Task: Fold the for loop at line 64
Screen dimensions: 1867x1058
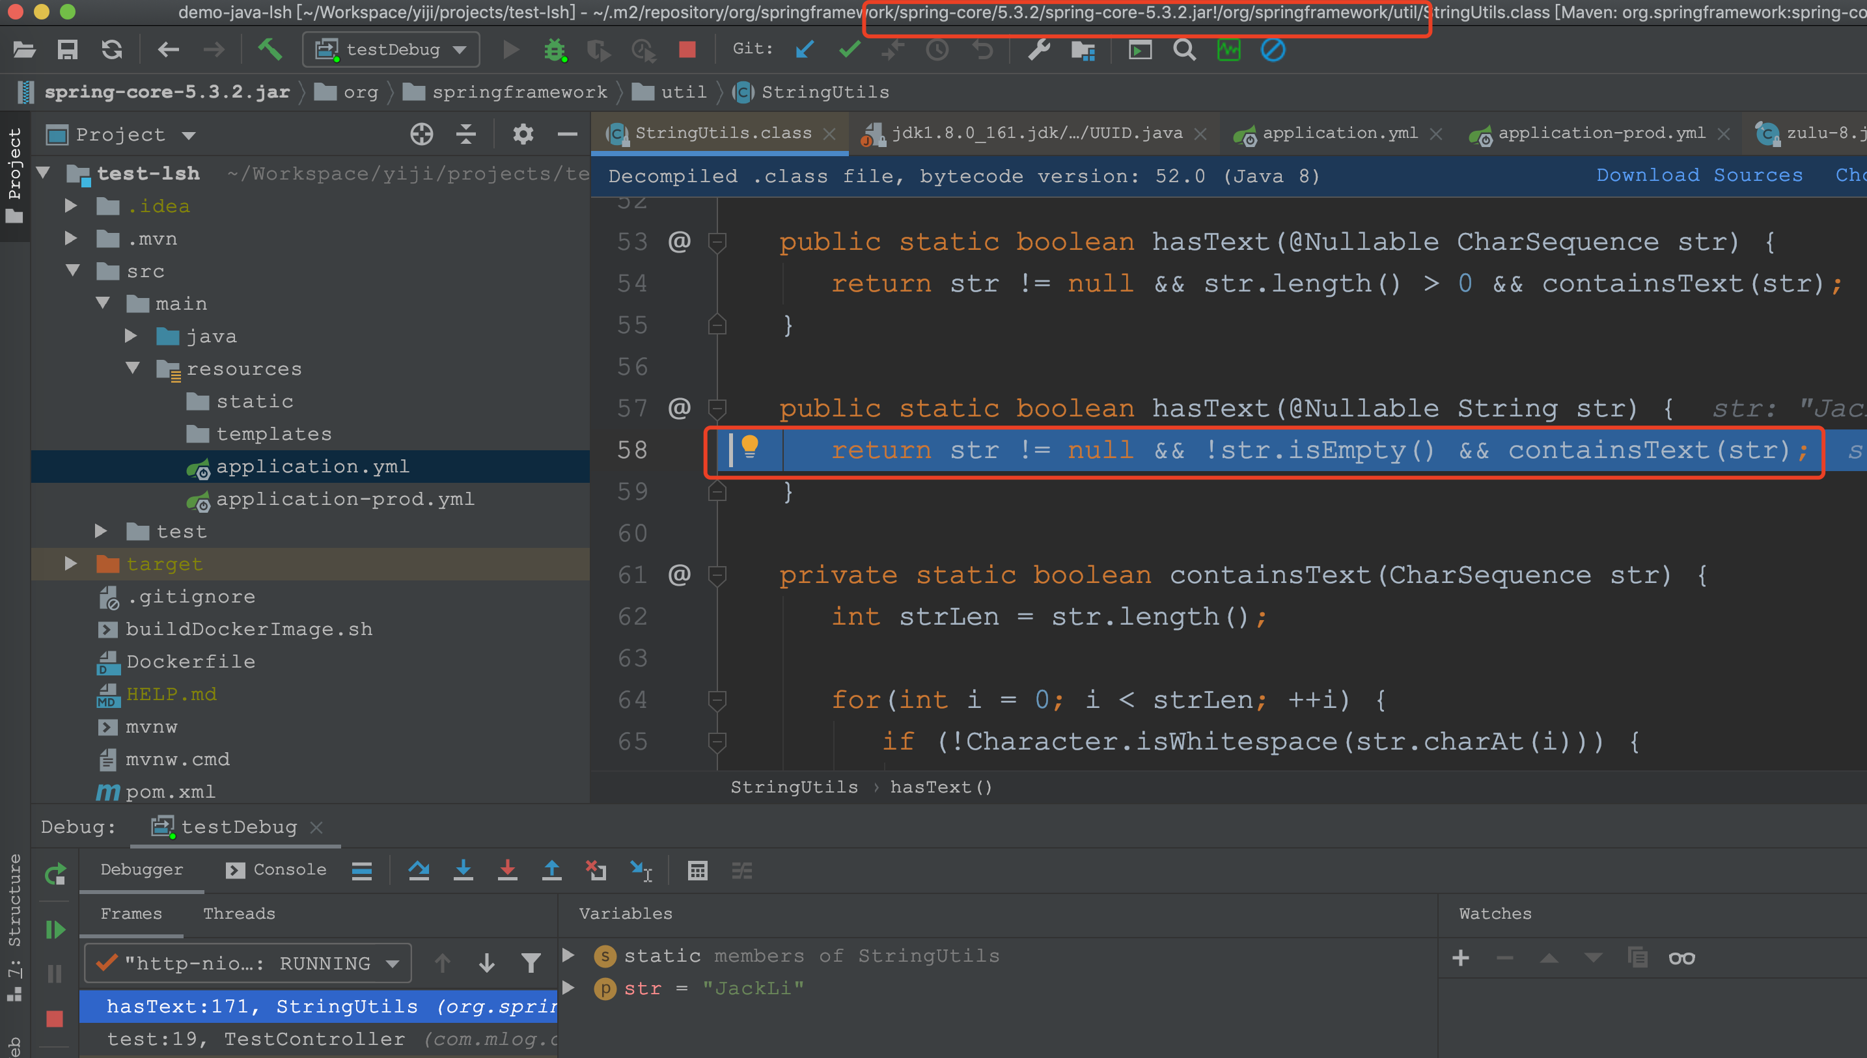Action: point(717,699)
